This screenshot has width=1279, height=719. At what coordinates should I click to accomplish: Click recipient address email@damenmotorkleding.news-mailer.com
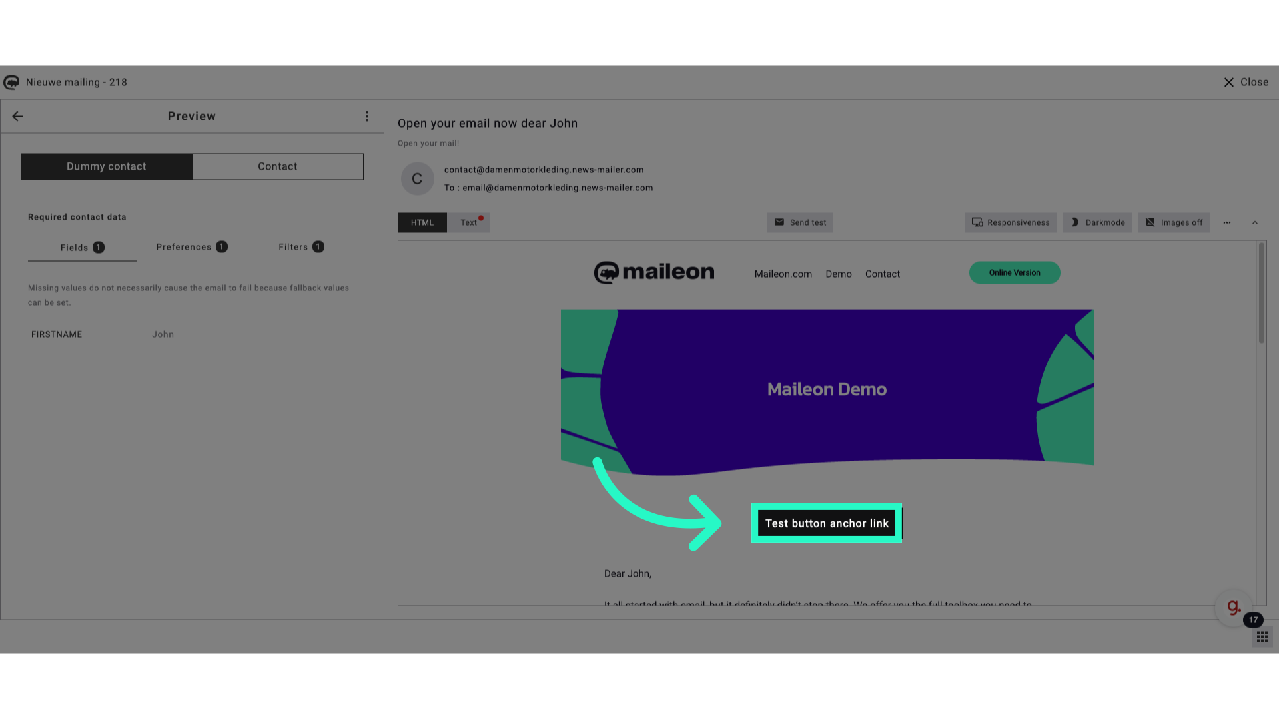558,188
